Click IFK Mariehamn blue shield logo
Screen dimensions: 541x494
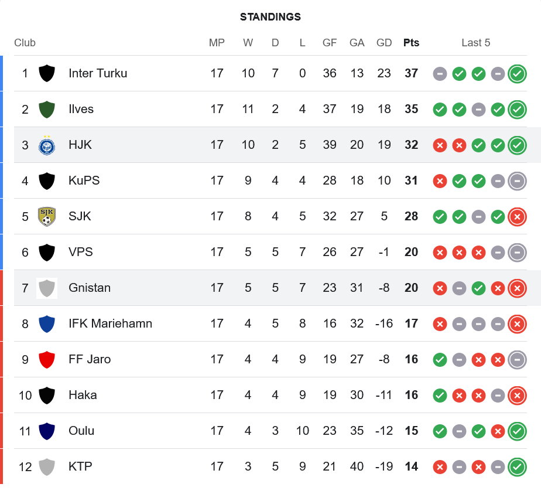47,323
